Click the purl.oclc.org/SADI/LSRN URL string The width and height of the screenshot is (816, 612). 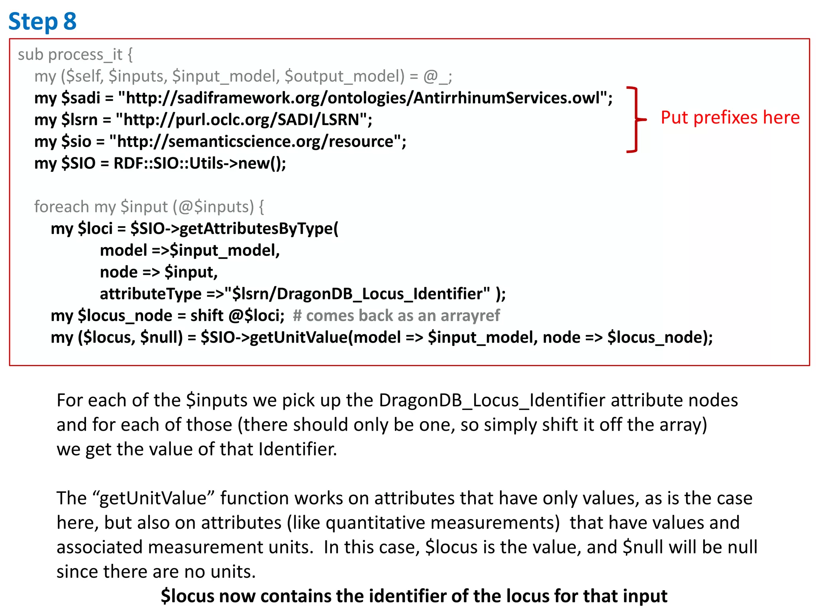(x=243, y=120)
